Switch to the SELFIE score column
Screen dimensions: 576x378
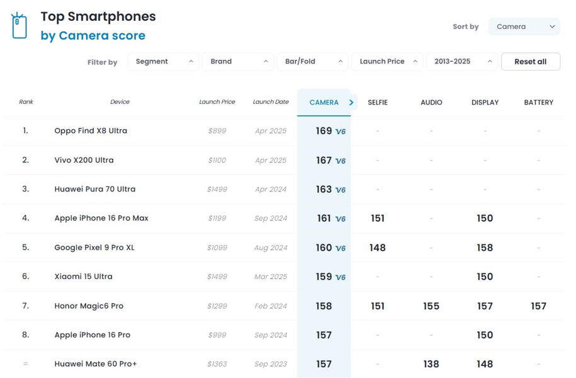click(x=377, y=103)
